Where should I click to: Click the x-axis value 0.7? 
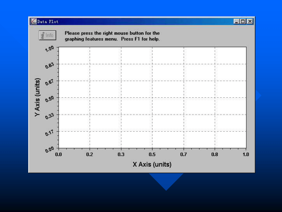pyautogui.click(x=183, y=154)
